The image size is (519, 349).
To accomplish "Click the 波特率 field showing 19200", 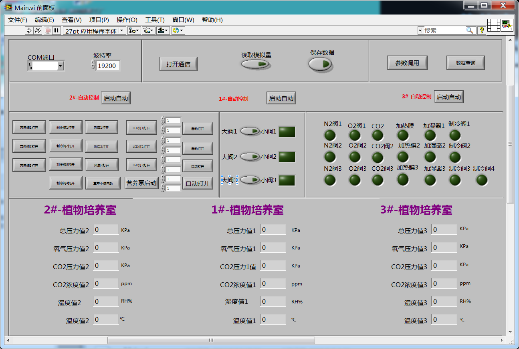I will 108,66.
